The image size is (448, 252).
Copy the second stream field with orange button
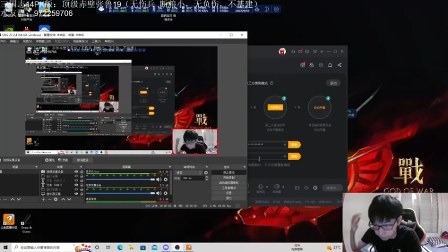295,156
